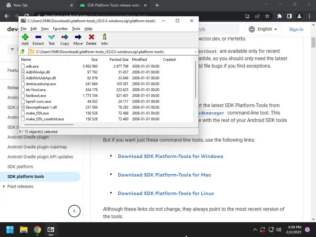Open the File menu in 7-Zip

pos(23,29)
